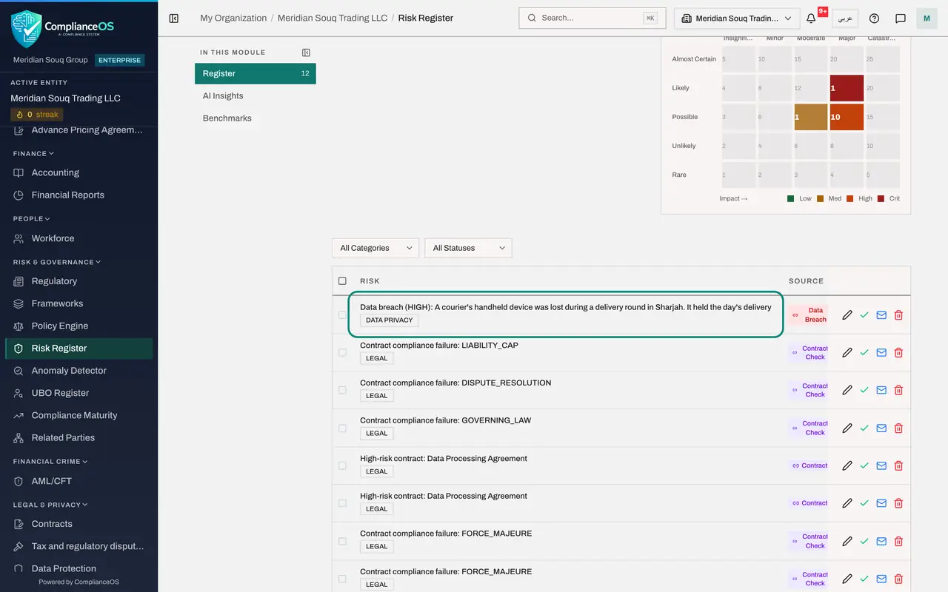Open the help question-mark icon
This screenshot has height=592, width=948.
coord(874,18)
